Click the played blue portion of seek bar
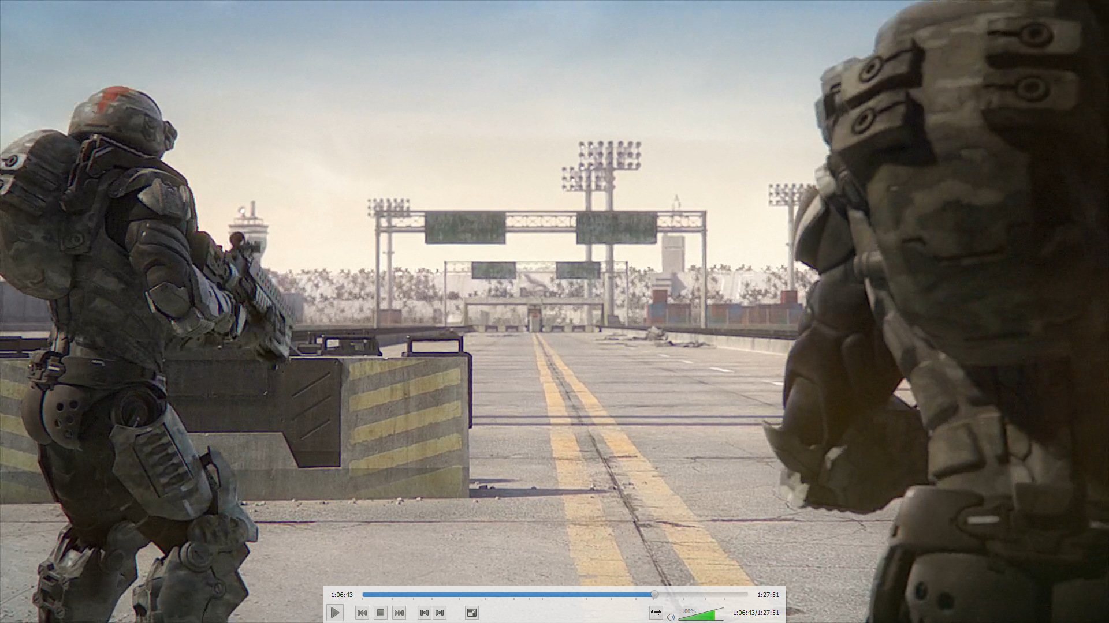This screenshot has height=623, width=1109. coord(508,594)
